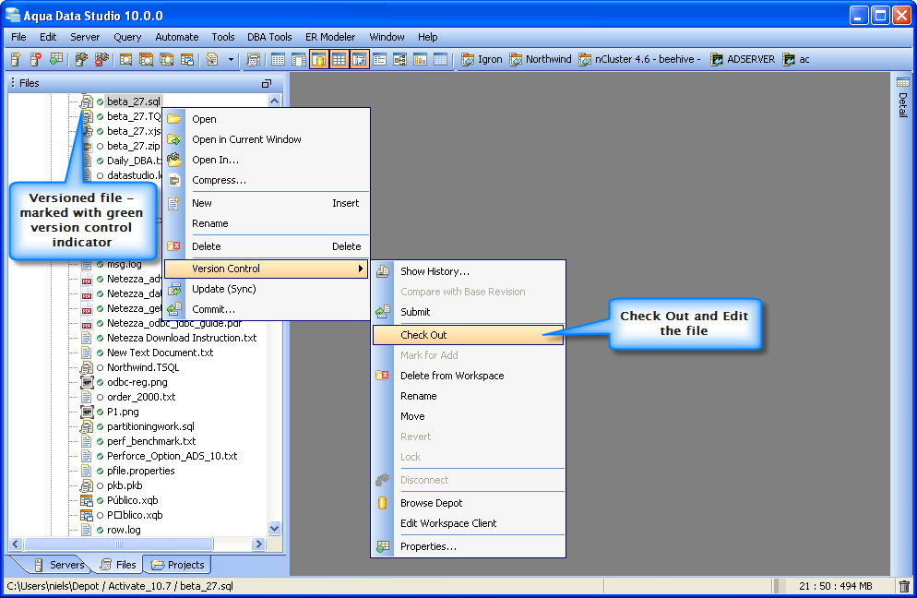
Task: Choose Open in Current Window
Action: tap(266, 139)
